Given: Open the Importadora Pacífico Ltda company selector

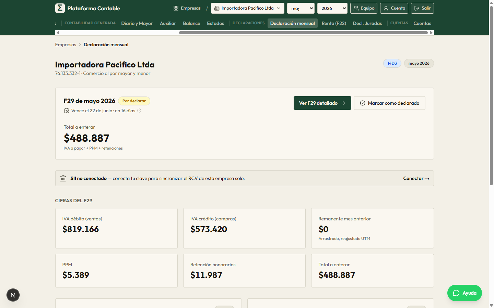Looking at the screenshot, I should (x=248, y=8).
